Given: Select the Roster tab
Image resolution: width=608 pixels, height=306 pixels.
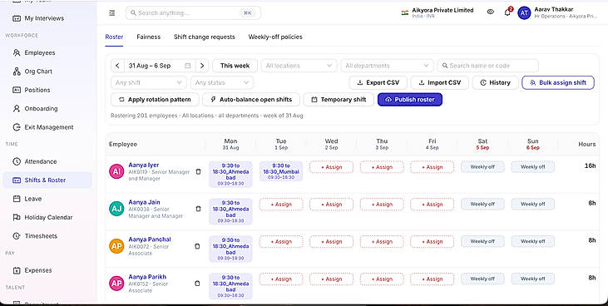Looking at the screenshot, I should click(114, 37).
